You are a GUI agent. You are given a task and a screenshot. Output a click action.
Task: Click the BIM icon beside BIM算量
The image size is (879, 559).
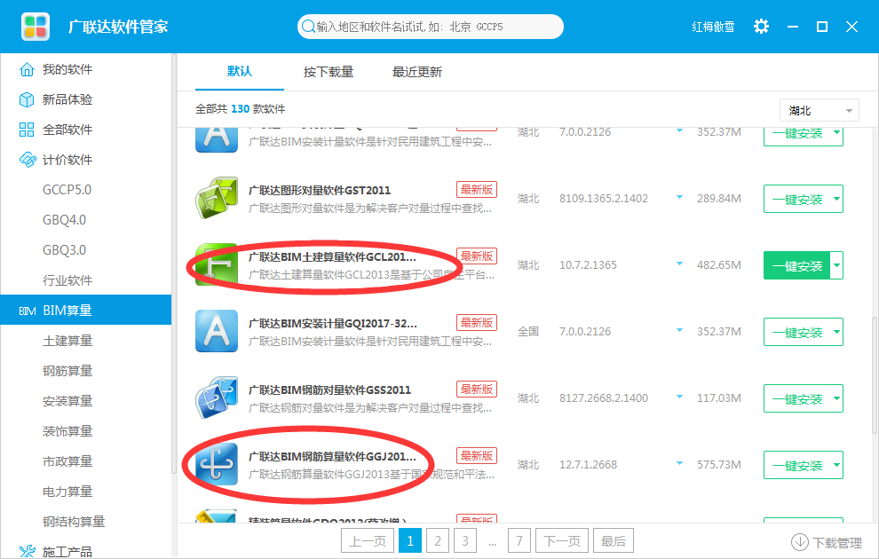click(27, 311)
